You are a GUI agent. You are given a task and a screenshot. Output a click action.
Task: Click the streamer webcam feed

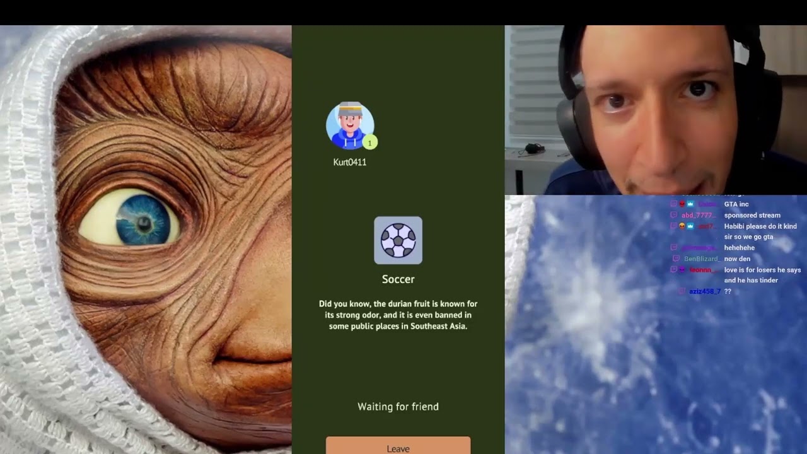656,110
